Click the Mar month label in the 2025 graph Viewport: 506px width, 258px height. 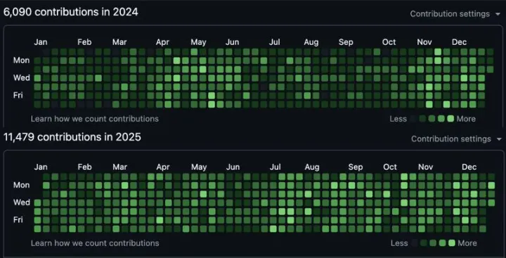119,167
